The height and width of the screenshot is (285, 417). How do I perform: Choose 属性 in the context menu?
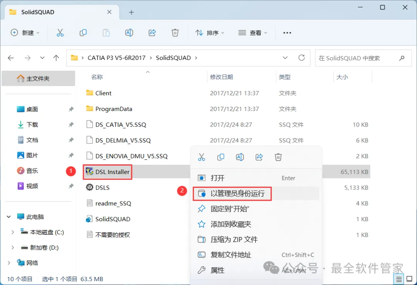pyautogui.click(x=256, y=270)
